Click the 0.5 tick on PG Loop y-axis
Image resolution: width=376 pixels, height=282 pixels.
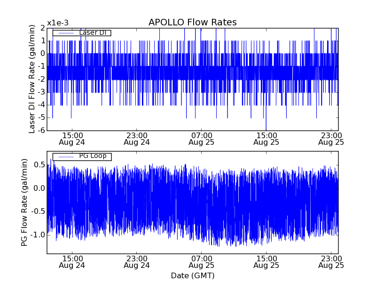click(39, 165)
